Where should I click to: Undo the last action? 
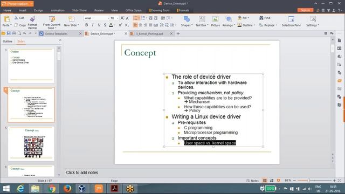(25, 33)
